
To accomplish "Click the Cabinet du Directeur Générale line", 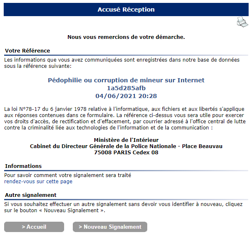I will tap(126, 146).
